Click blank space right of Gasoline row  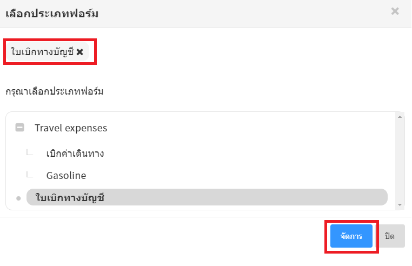click(x=243, y=176)
